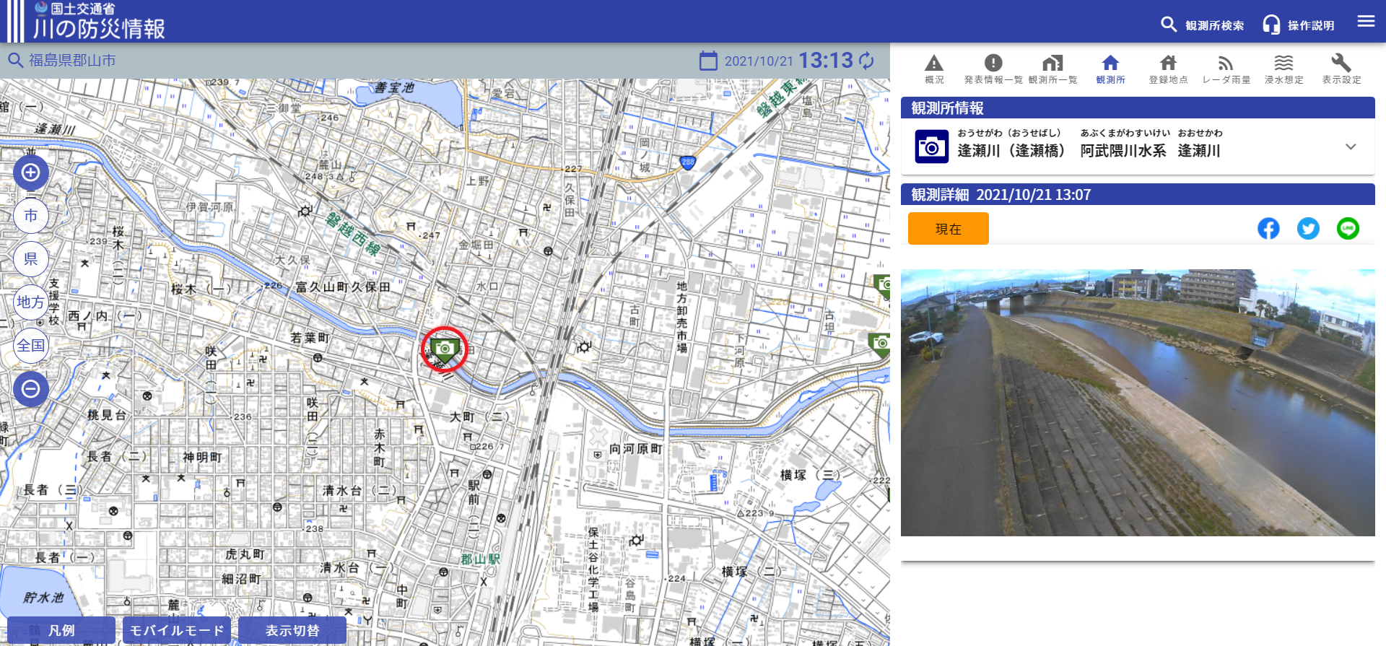
Task: Open 観測所検索 station search
Action: 1202,25
